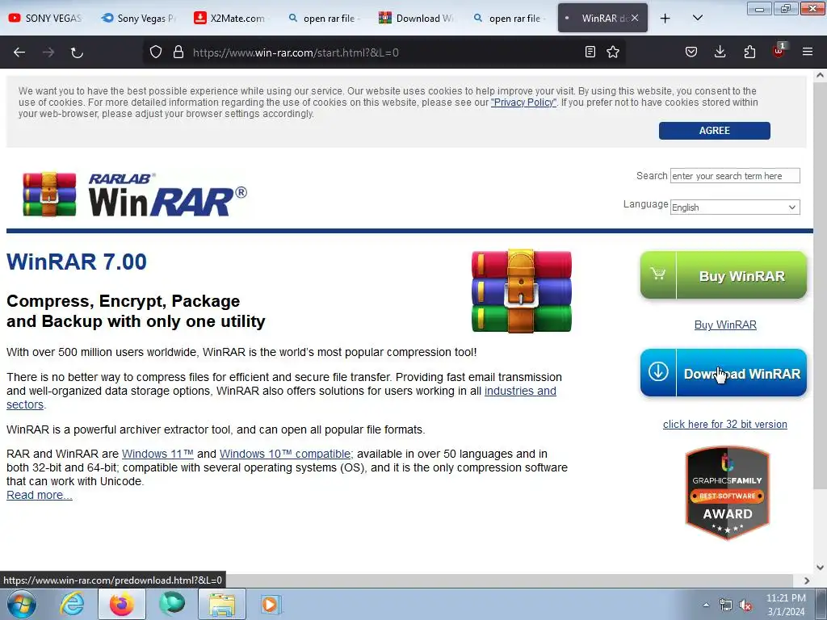This screenshot has height=620, width=827.
Task: Click the horizontal scrollbar right arrow
Action: (x=807, y=580)
